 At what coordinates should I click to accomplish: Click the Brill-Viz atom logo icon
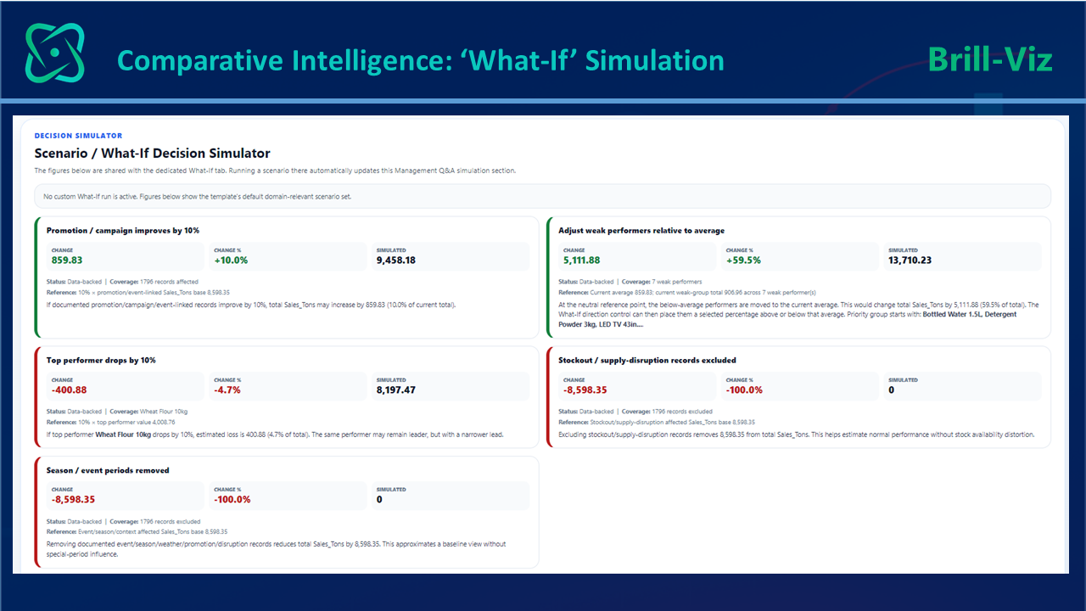coord(55,53)
